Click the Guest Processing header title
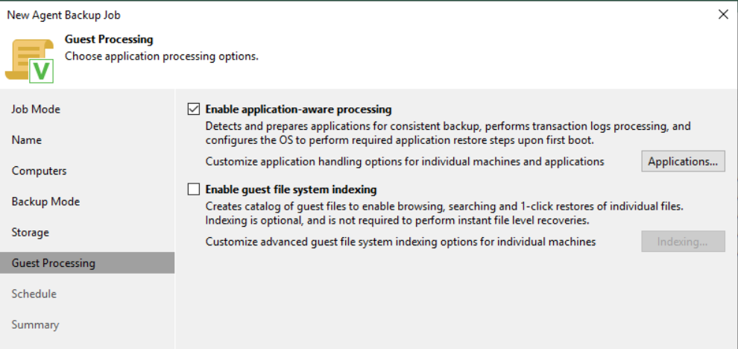 pyautogui.click(x=109, y=40)
